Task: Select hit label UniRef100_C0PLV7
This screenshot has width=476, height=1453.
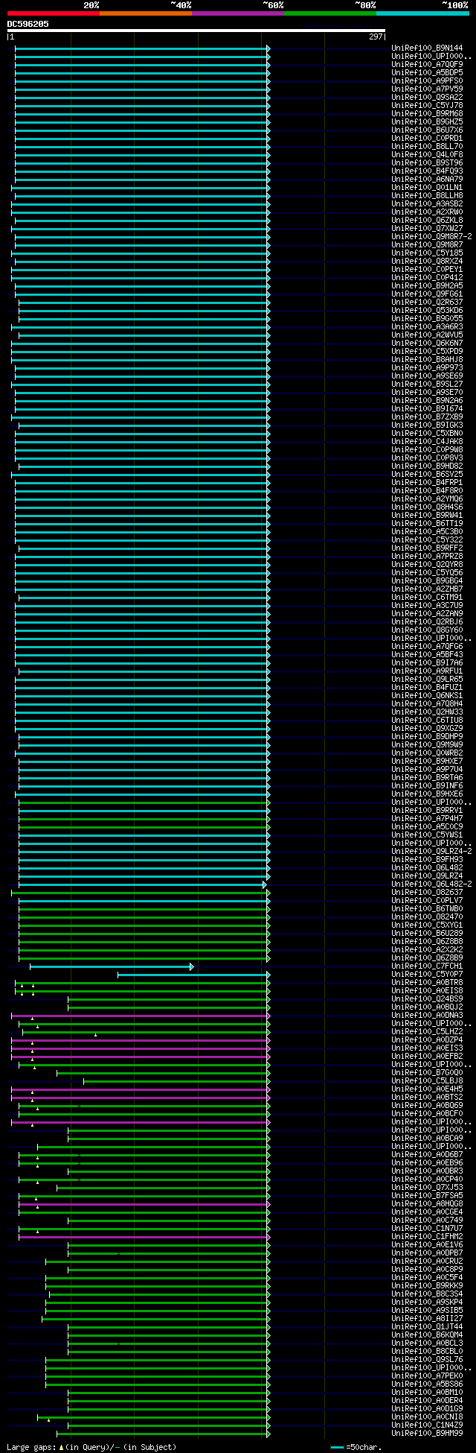Action: [427, 901]
